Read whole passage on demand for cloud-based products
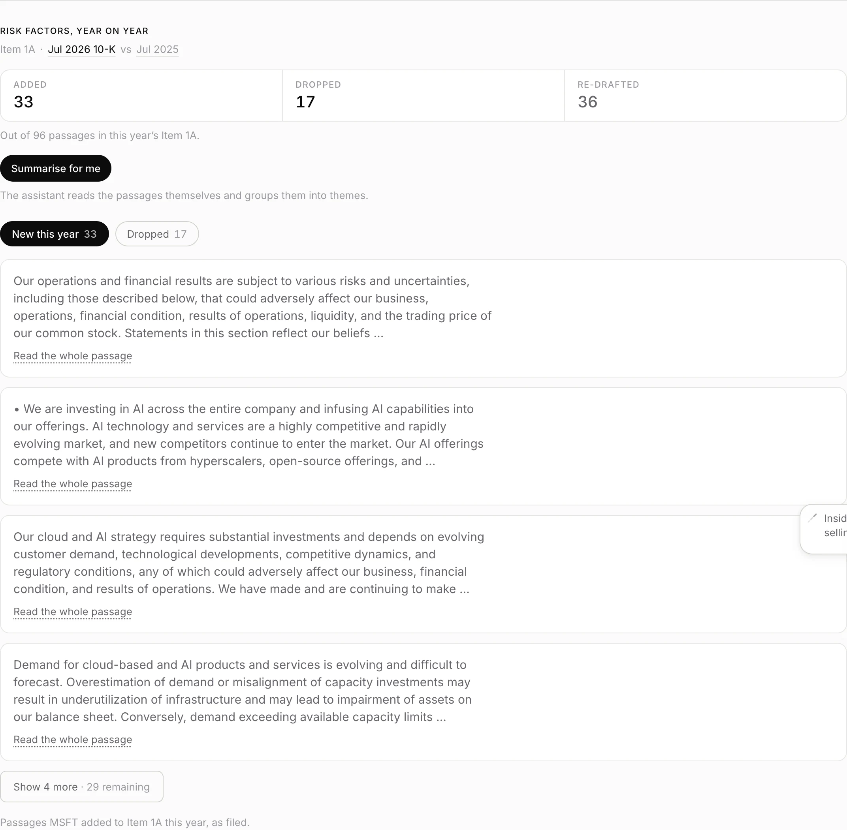The height and width of the screenshot is (830, 847). pos(73,740)
